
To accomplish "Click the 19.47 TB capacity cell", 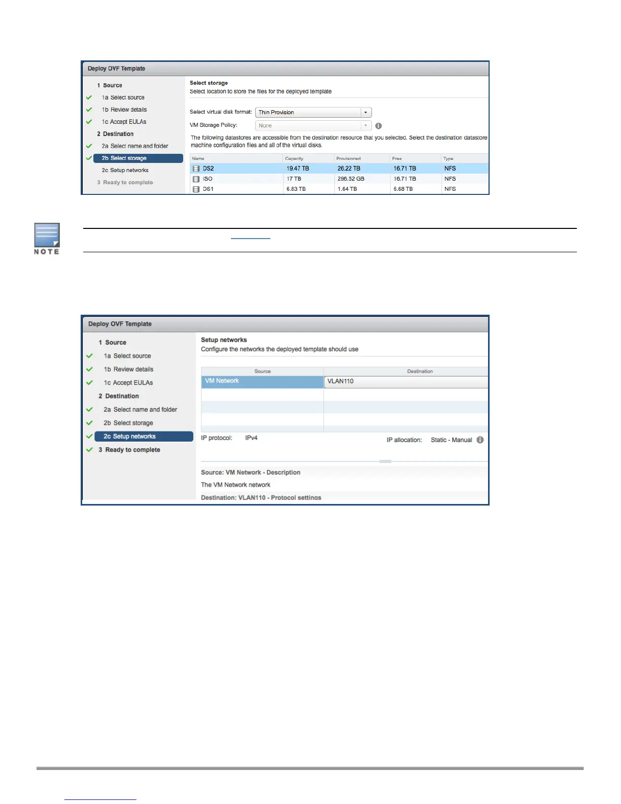I will 298,169.
